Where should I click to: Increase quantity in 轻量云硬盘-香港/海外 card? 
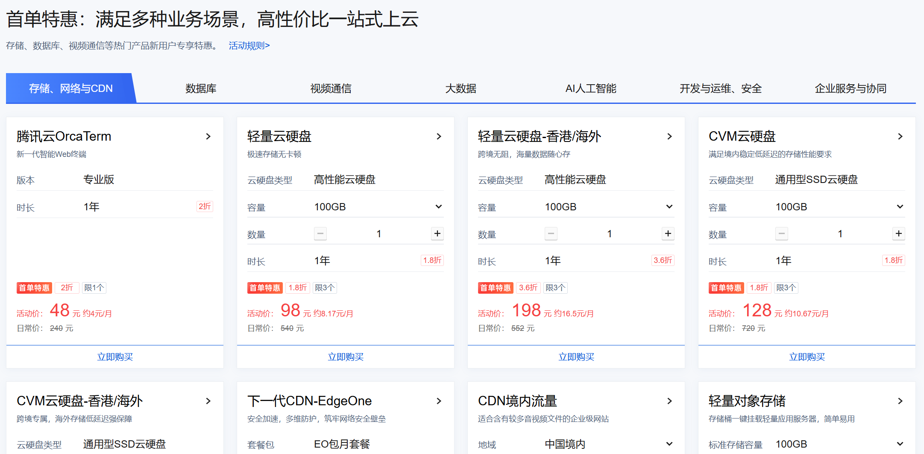tap(668, 233)
